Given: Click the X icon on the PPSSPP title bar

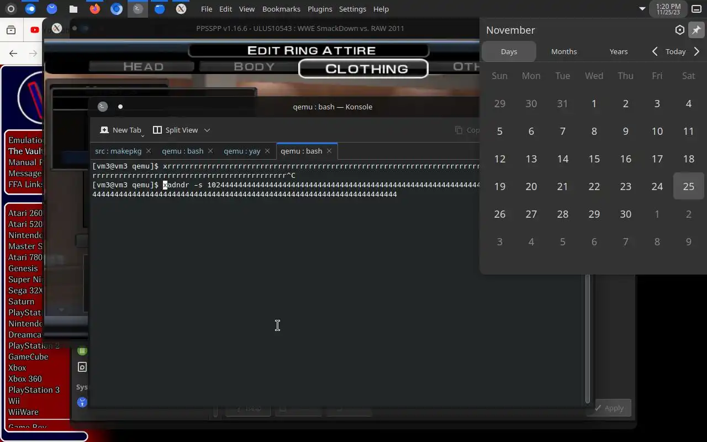Looking at the screenshot, I should [56, 28].
